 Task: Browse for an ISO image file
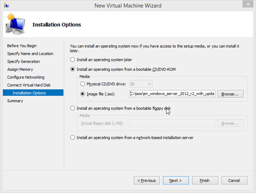click(x=230, y=93)
